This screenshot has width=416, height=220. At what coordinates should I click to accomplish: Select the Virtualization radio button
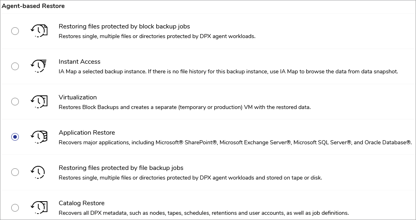click(15, 101)
